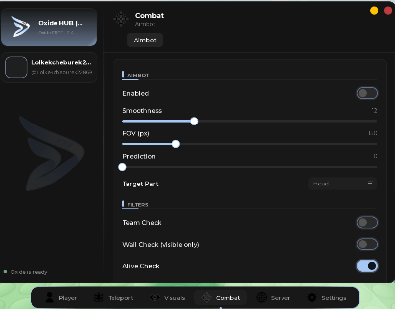
Task: Click the Prediction value 0
Action: pos(375,156)
